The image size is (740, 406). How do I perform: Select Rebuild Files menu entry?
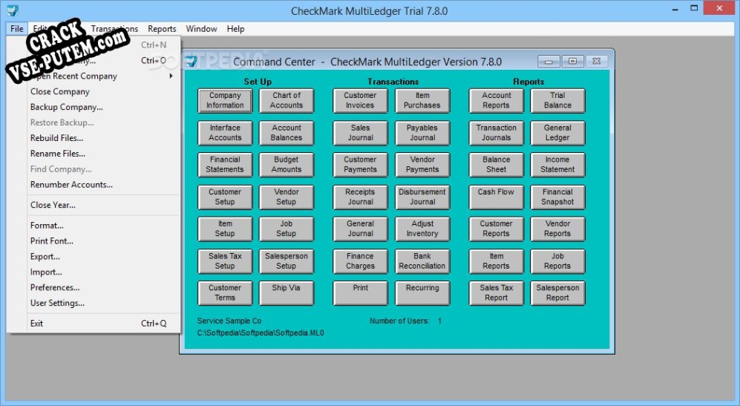[x=56, y=138]
